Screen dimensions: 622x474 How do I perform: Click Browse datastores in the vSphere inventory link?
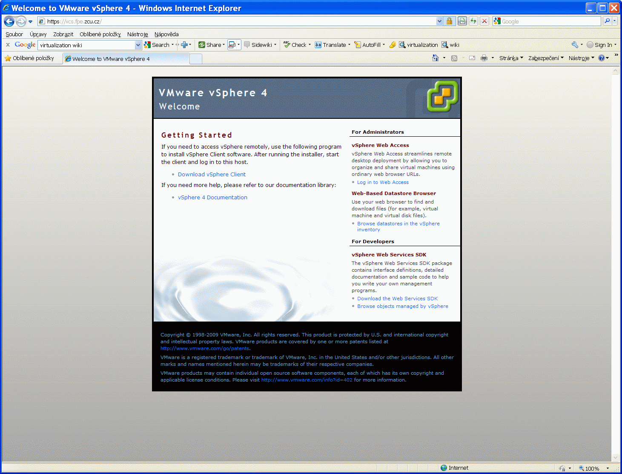point(398,227)
